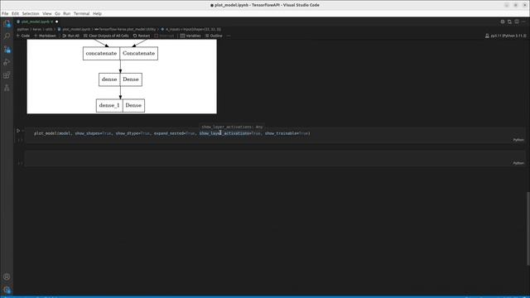The height and width of the screenshot is (298, 530).
Task: Open the Explorer view in activity bar
Action: [x=7, y=24]
